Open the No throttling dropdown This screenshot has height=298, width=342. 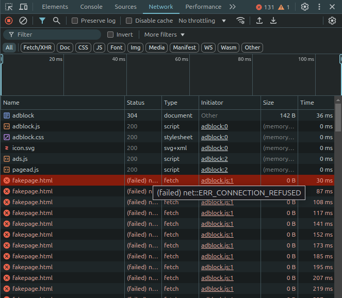pos(202,21)
